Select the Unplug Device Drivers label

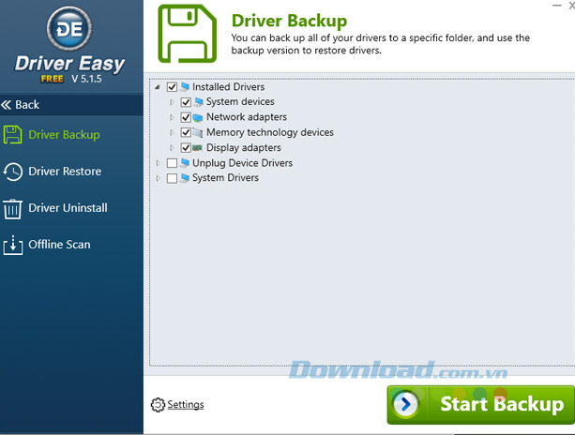coord(242,163)
